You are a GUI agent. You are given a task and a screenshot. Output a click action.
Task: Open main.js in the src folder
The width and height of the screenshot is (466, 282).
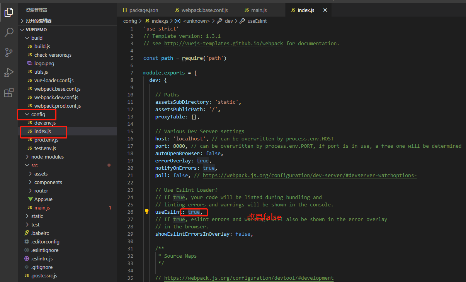coord(68,208)
